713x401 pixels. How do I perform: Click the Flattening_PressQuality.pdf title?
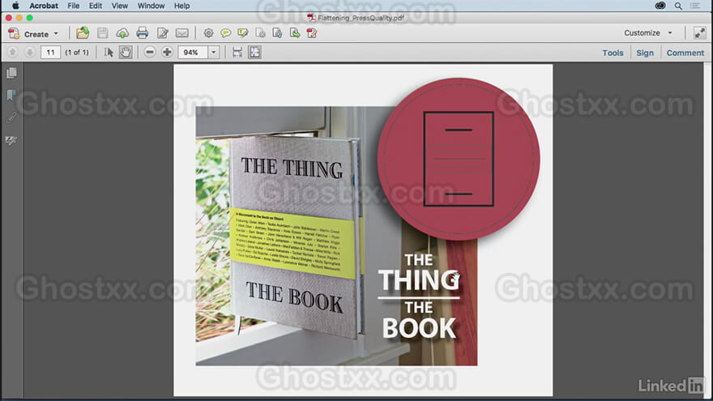pyautogui.click(x=361, y=18)
